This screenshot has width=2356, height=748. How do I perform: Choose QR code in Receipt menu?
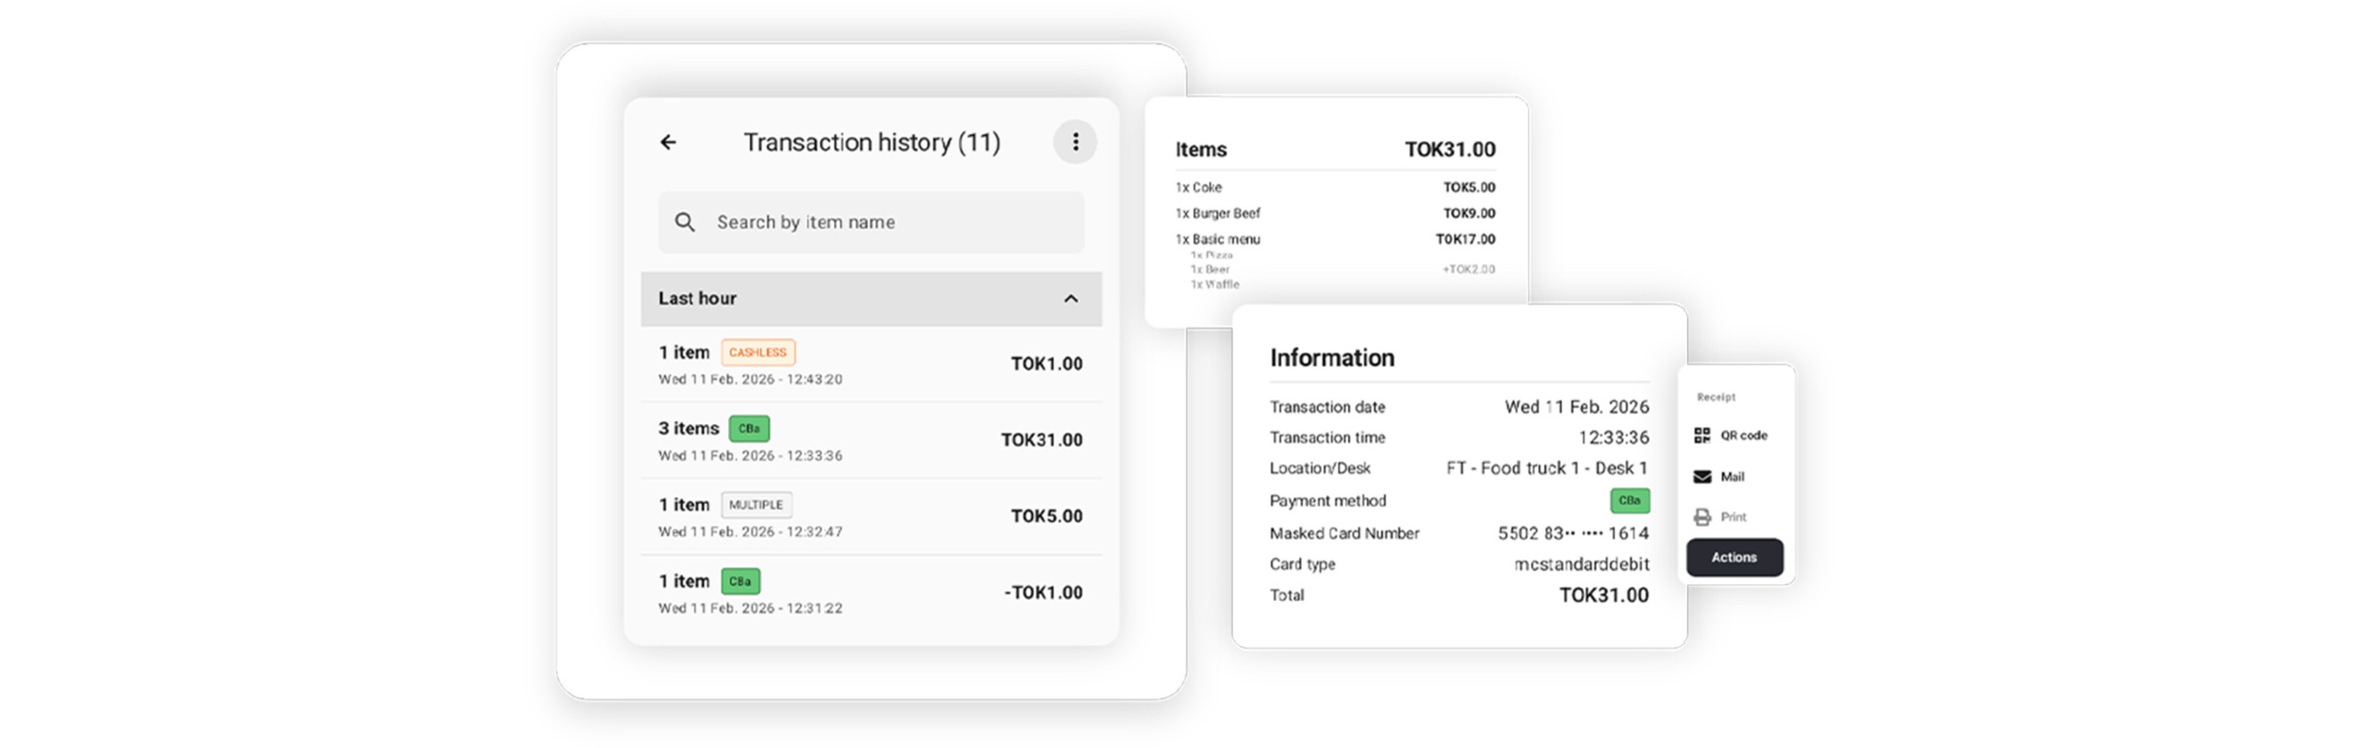(x=1743, y=435)
